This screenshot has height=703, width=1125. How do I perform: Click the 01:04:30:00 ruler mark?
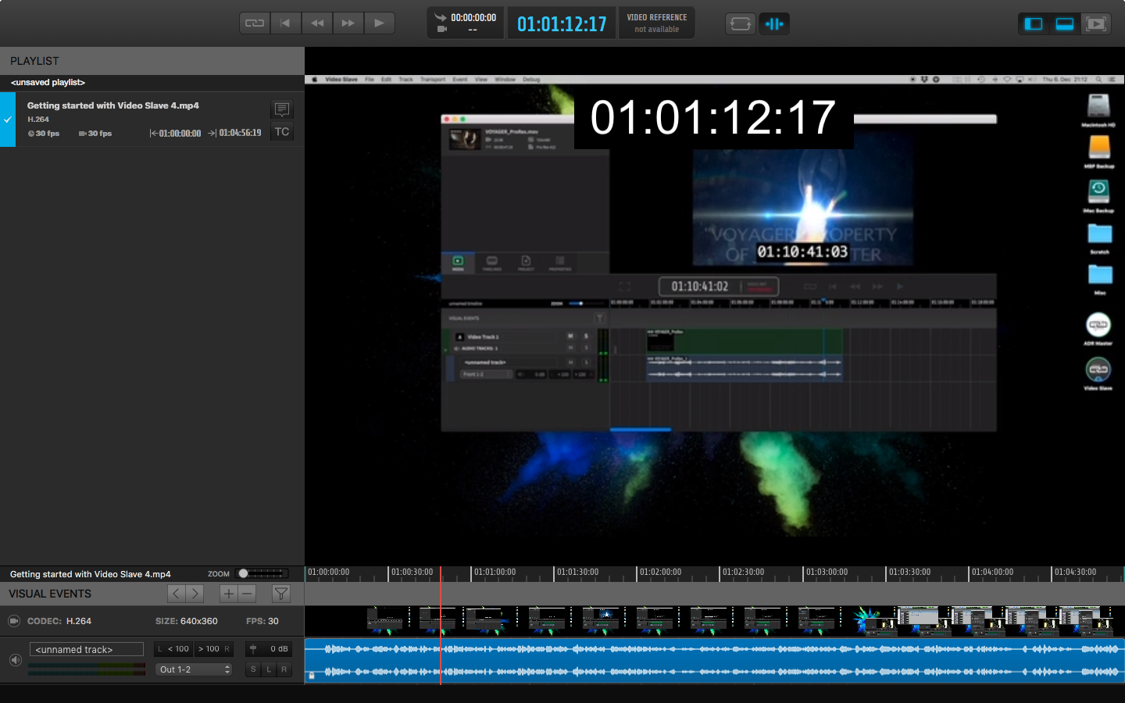coord(1075,573)
